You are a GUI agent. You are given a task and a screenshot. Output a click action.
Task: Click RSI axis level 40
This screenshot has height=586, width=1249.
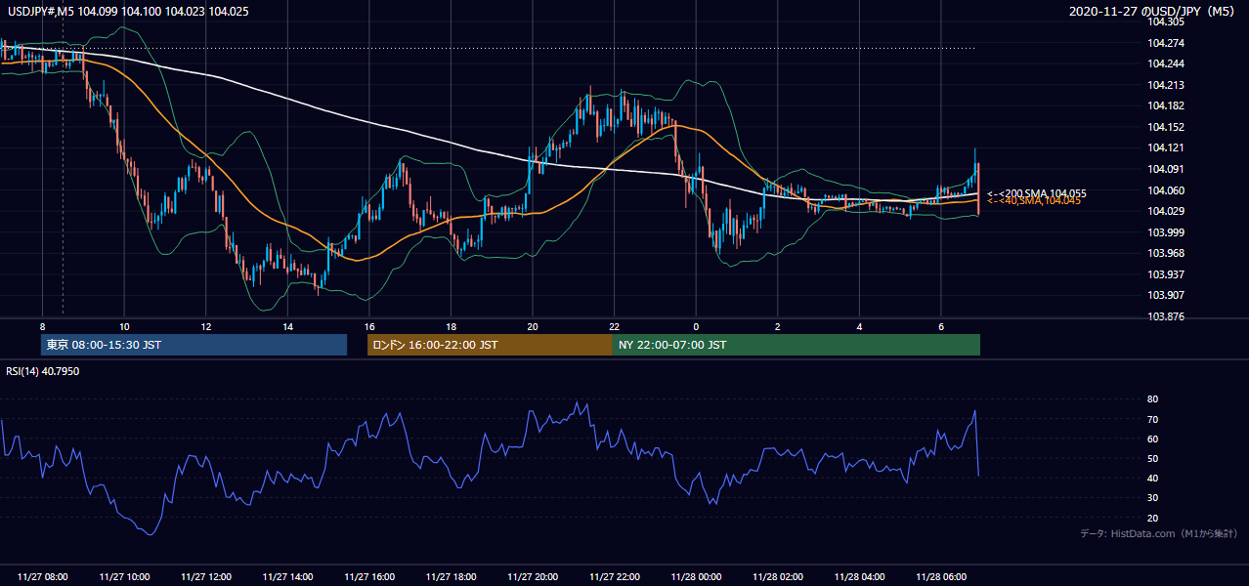pos(1152,478)
